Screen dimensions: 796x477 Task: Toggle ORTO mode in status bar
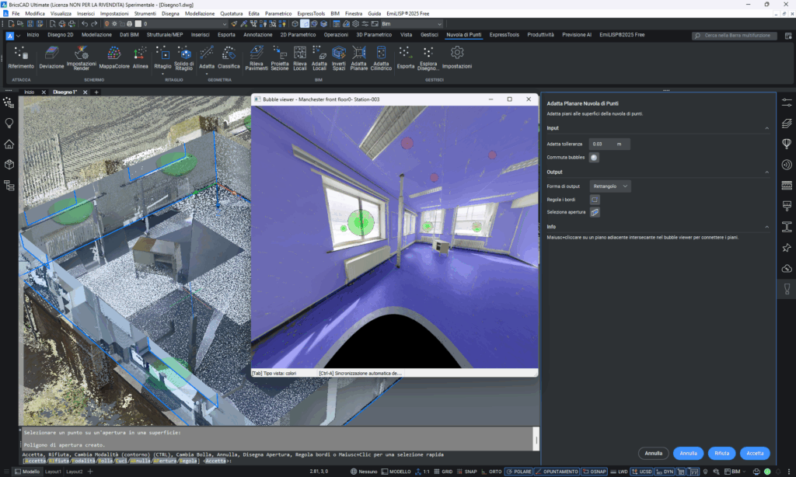[491, 472]
